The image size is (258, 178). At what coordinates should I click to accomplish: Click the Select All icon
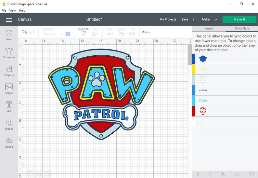click(x=83, y=34)
